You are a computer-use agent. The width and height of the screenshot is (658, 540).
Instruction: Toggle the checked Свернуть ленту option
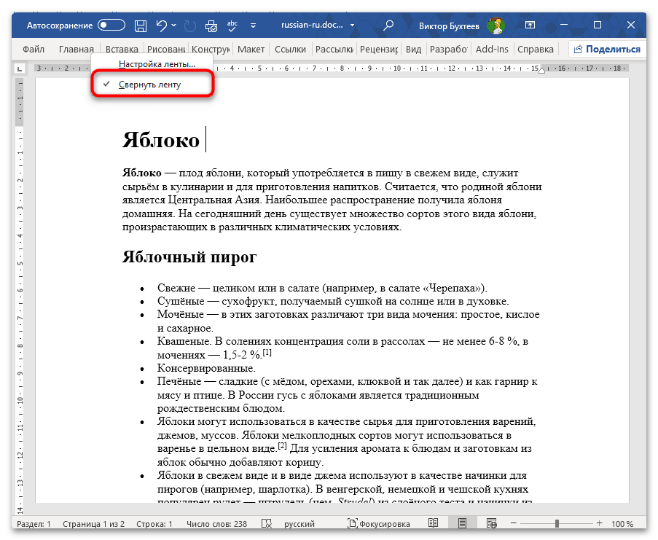pyautogui.click(x=152, y=85)
